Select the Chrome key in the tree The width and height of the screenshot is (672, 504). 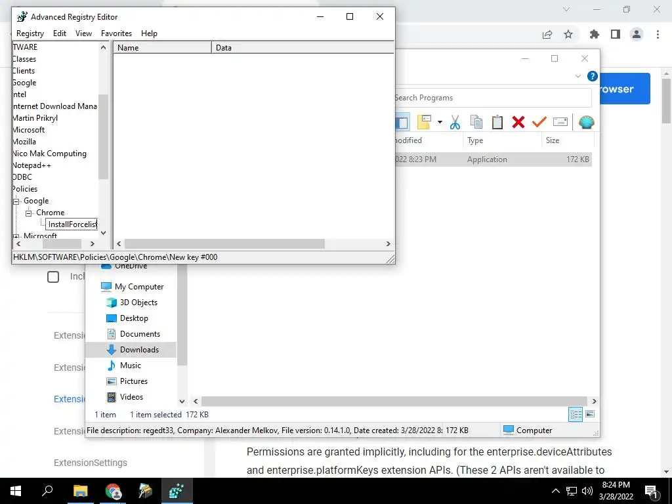pyautogui.click(x=50, y=213)
